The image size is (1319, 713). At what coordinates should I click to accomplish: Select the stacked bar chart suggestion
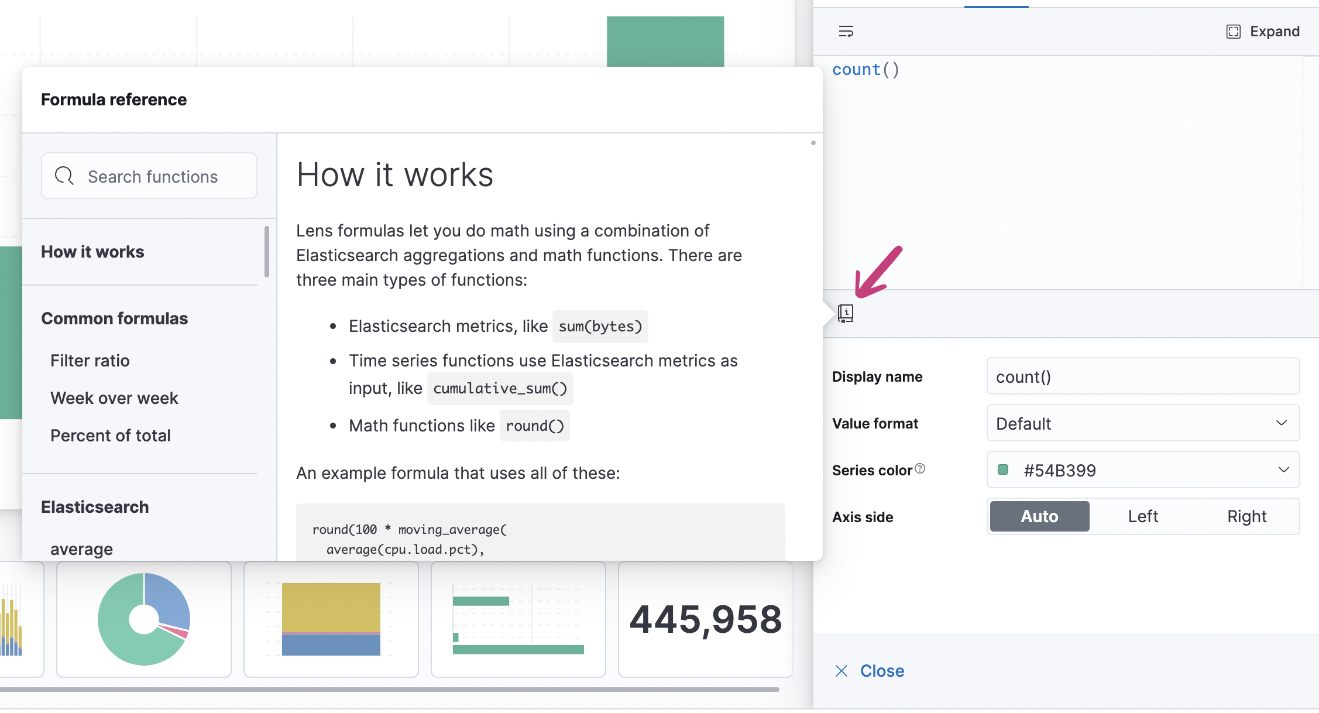[x=331, y=619]
